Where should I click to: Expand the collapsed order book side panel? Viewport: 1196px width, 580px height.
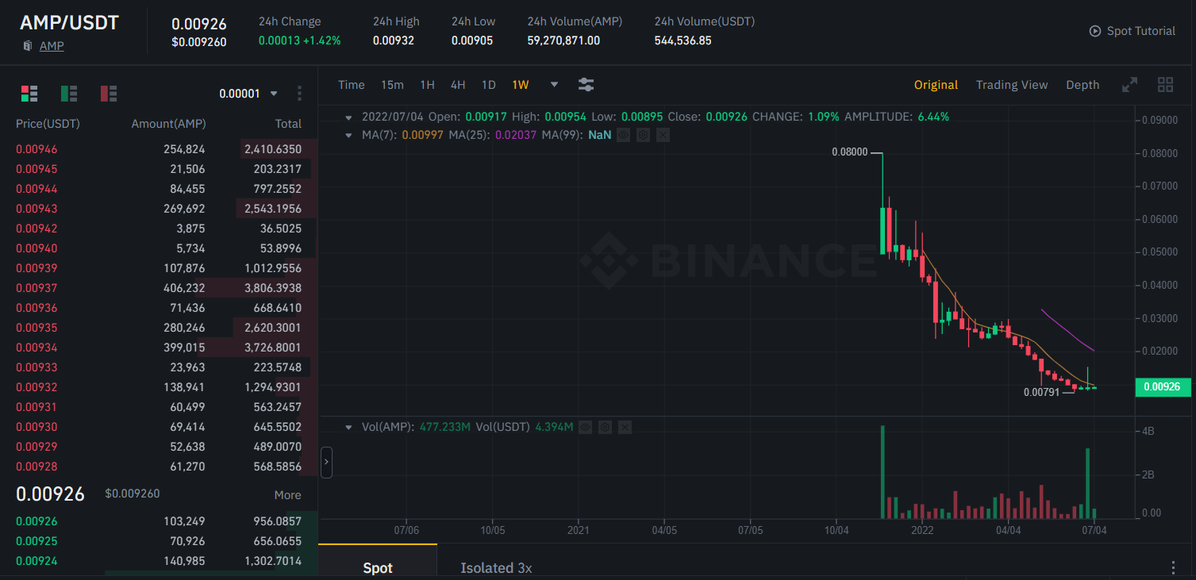pos(326,463)
